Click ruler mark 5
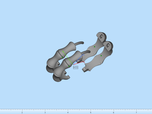152x114 pixels. point(91,113)
